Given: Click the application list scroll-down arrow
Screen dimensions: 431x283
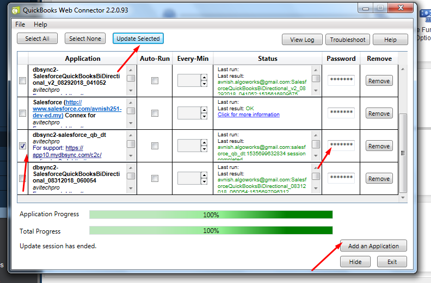Looking at the screenshot, I should coord(403,197).
